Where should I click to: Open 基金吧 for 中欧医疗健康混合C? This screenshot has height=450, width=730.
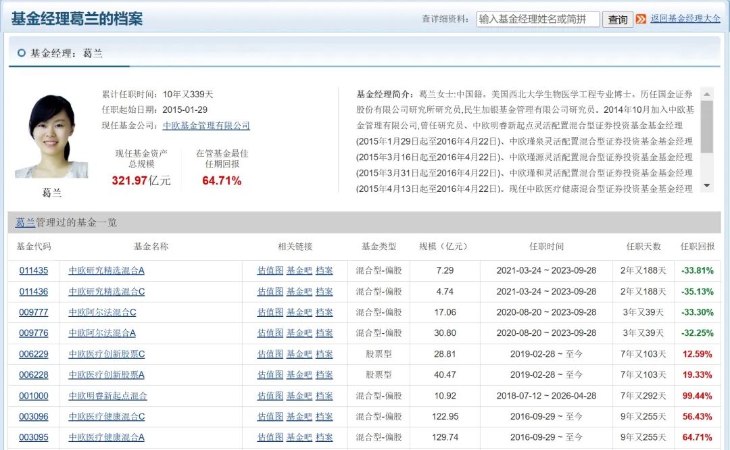coord(299,416)
